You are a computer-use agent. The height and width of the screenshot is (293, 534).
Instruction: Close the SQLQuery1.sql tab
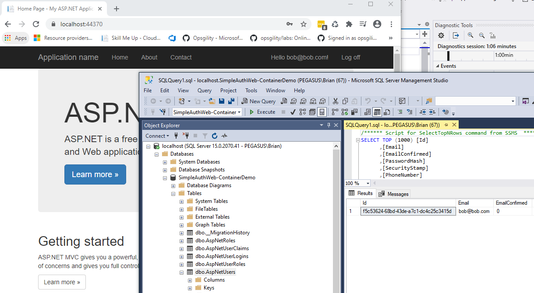(x=454, y=125)
